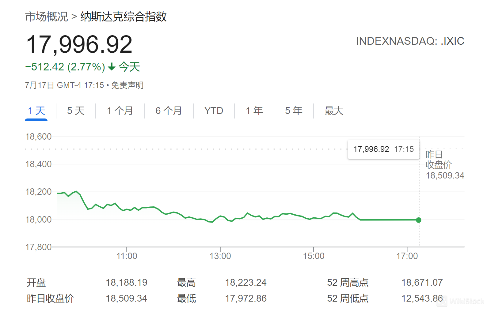This screenshot has height=312, width=487.
Task: Open the 免责声明 disclaimer link
Action: [127, 85]
